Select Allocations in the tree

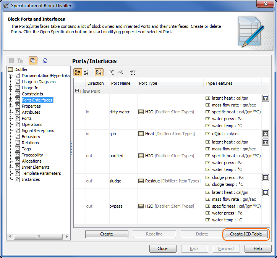[x=32, y=161]
